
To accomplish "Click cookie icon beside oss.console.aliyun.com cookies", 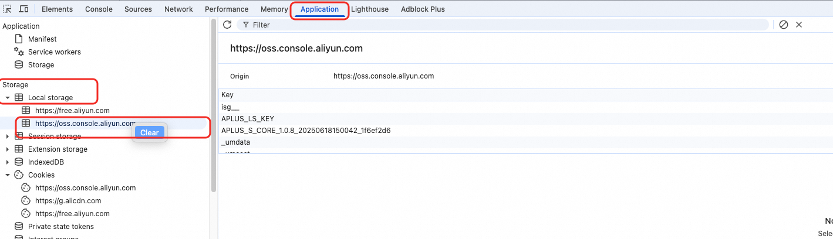I will (26, 188).
